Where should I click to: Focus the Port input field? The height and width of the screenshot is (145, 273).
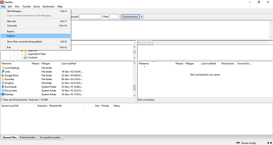pyautogui.click(x=114, y=17)
